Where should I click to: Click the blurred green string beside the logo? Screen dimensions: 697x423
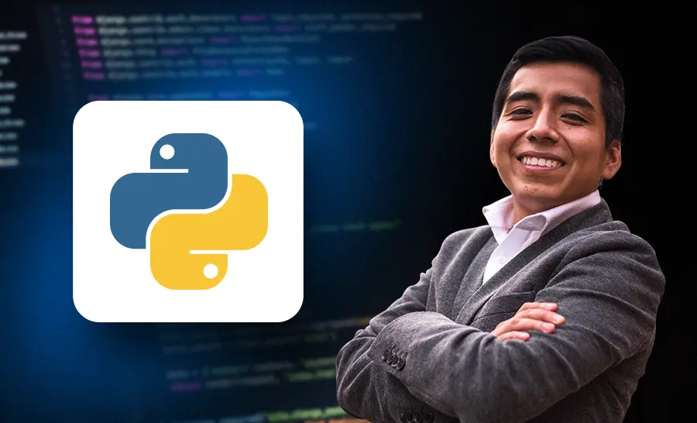tap(355, 227)
